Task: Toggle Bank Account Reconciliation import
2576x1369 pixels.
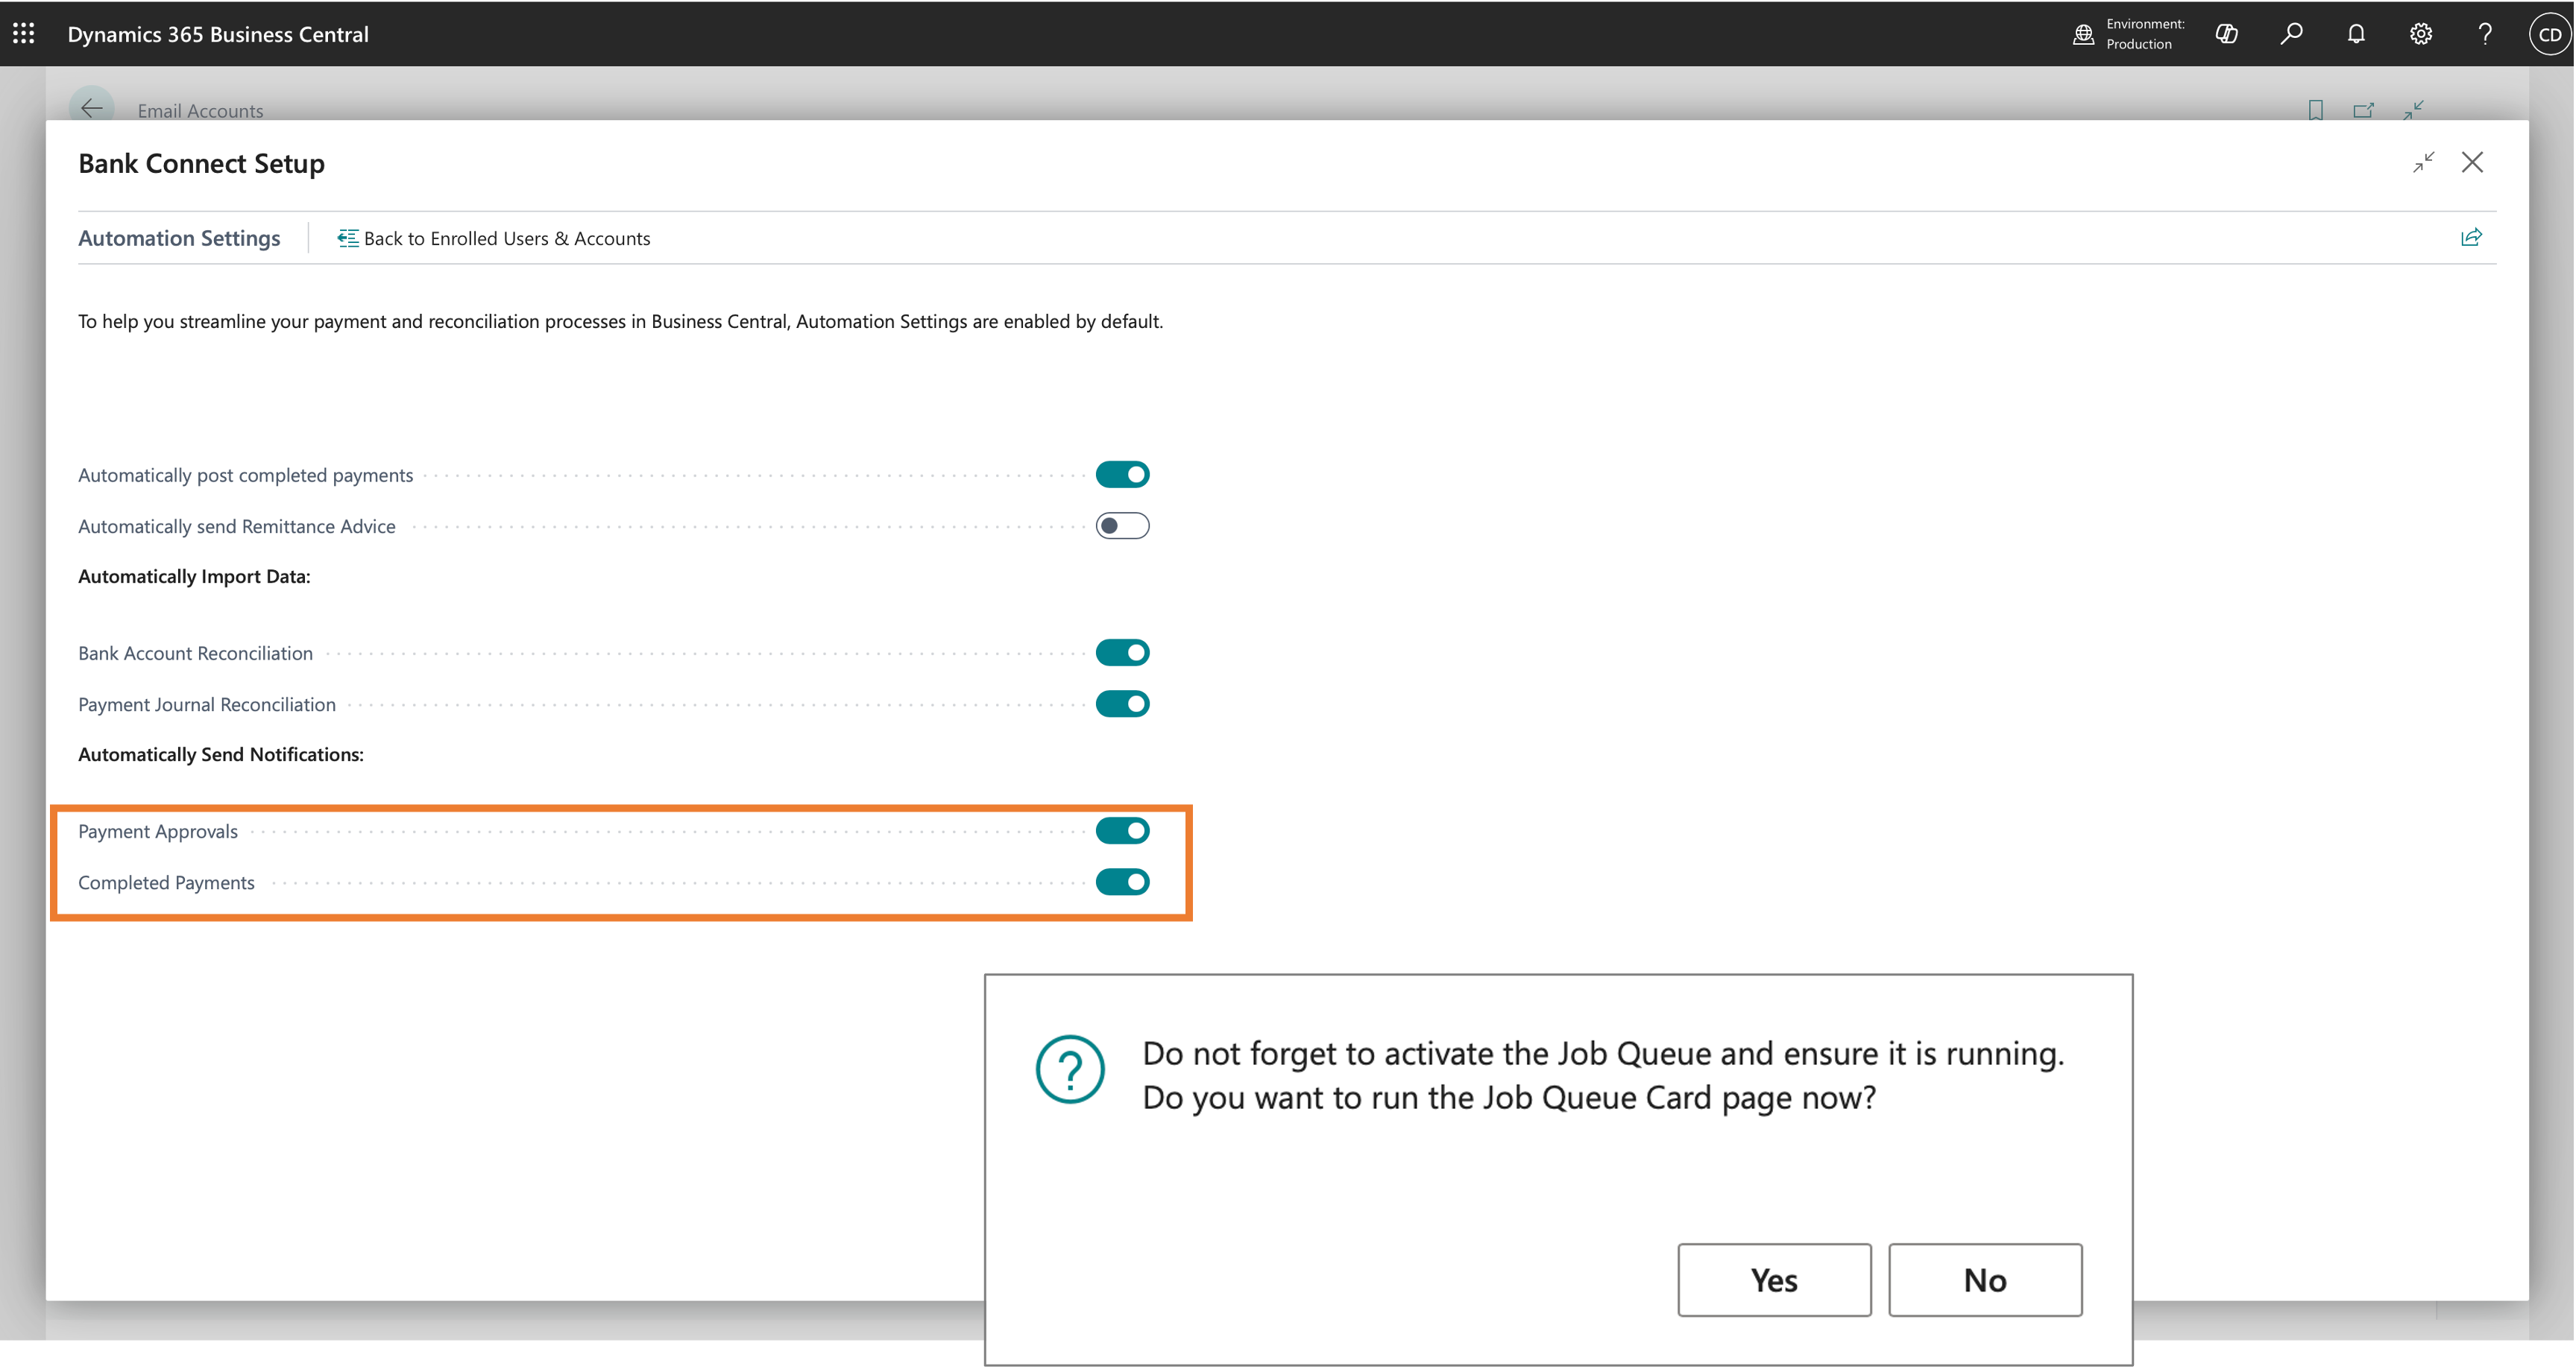Action: point(1122,653)
